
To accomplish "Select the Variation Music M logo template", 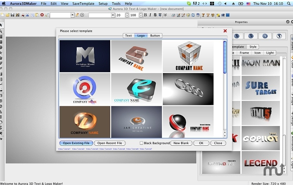I will pos(85,56).
